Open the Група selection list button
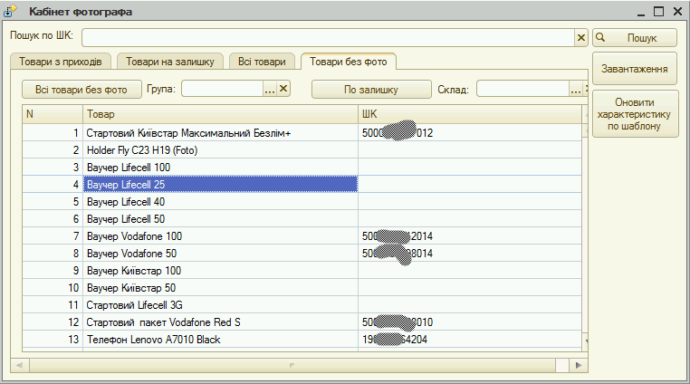Screen dimensions: 690x384 (x=269, y=89)
